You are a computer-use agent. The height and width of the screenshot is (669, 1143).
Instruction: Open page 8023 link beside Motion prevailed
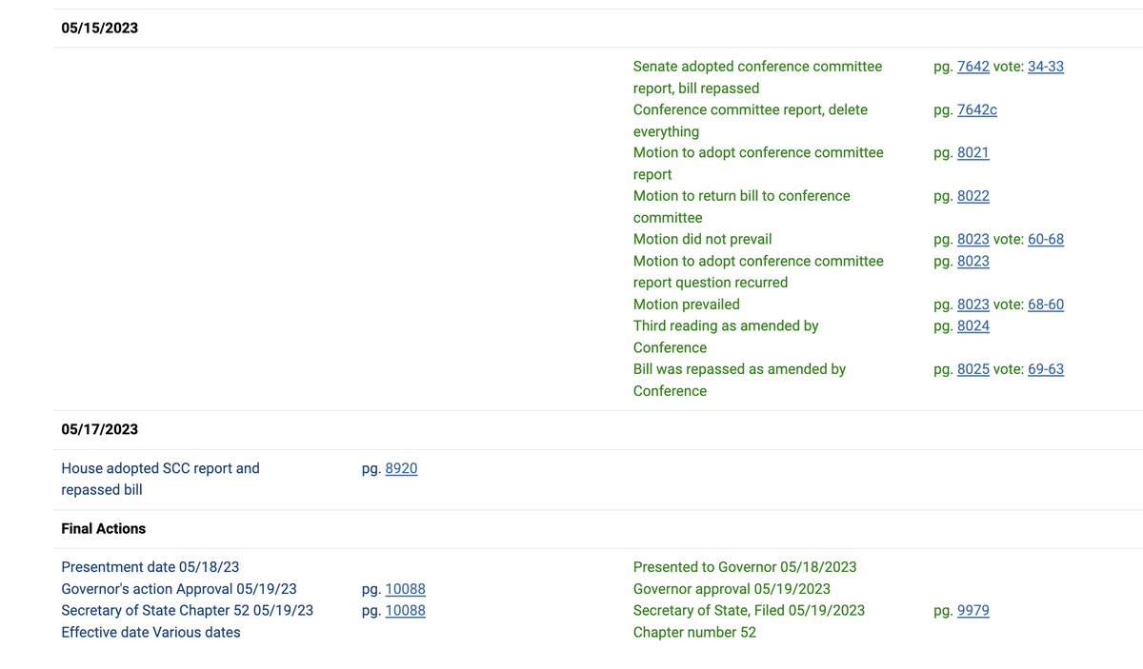(973, 305)
